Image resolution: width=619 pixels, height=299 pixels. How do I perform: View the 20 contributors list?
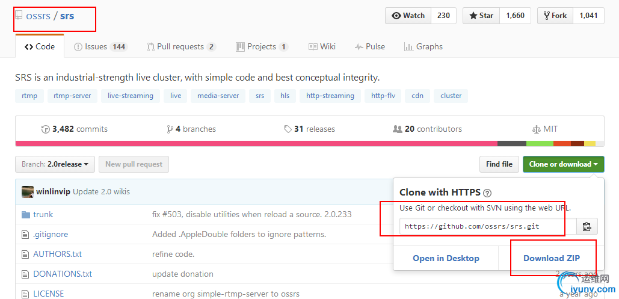coord(428,129)
